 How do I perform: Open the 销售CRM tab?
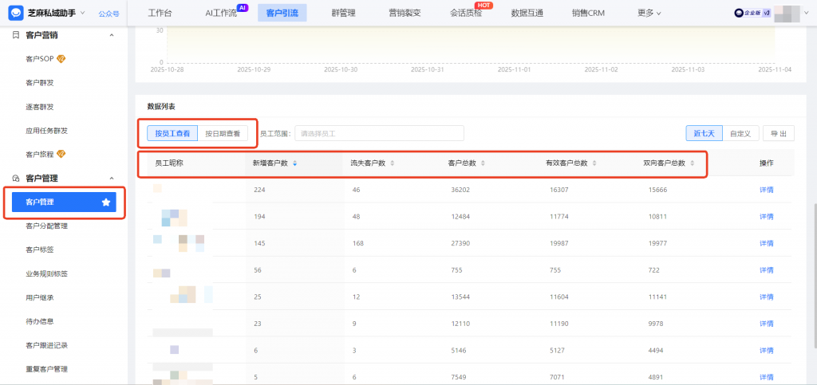pos(588,13)
